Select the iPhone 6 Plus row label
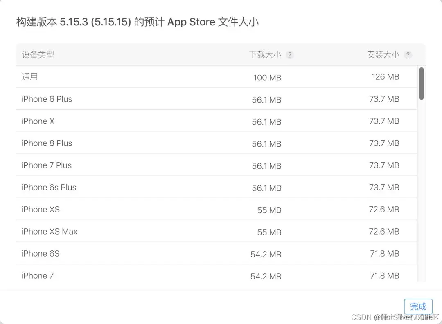 pyautogui.click(x=47, y=99)
